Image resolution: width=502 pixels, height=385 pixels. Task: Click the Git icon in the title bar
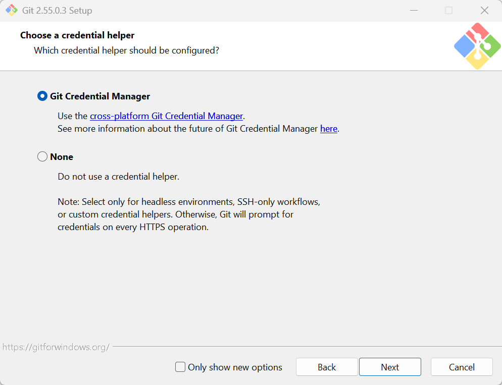(12, 10)
